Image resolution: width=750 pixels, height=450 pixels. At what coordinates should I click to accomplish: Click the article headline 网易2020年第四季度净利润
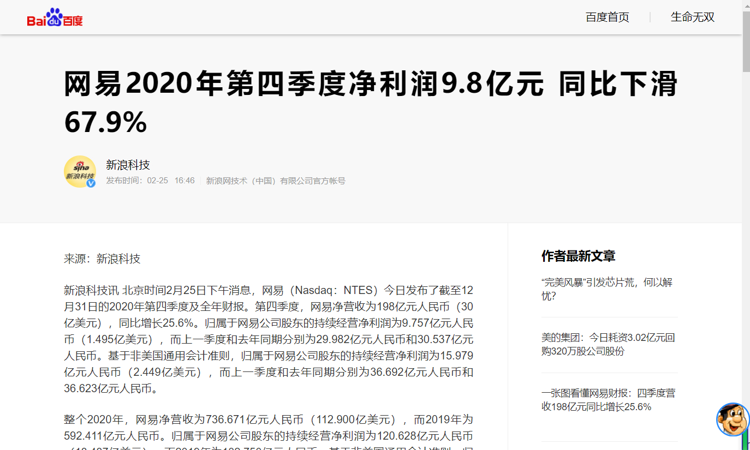pyautogui.click(x=371, y=103)
